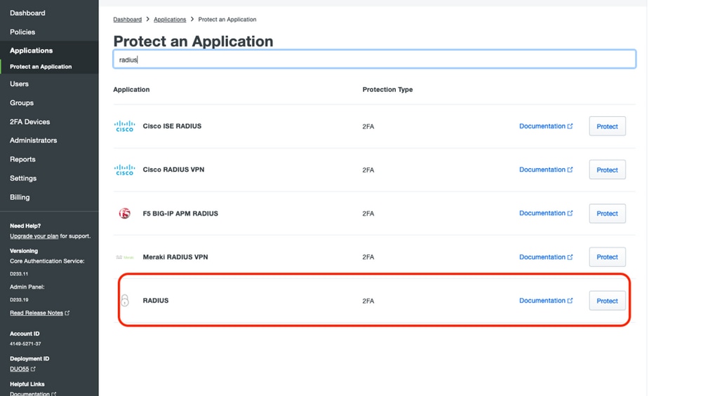The height and width of the screenshot is (396, 701).
Task: Open Groups in the sidebar
Action: tap(22, 103)
